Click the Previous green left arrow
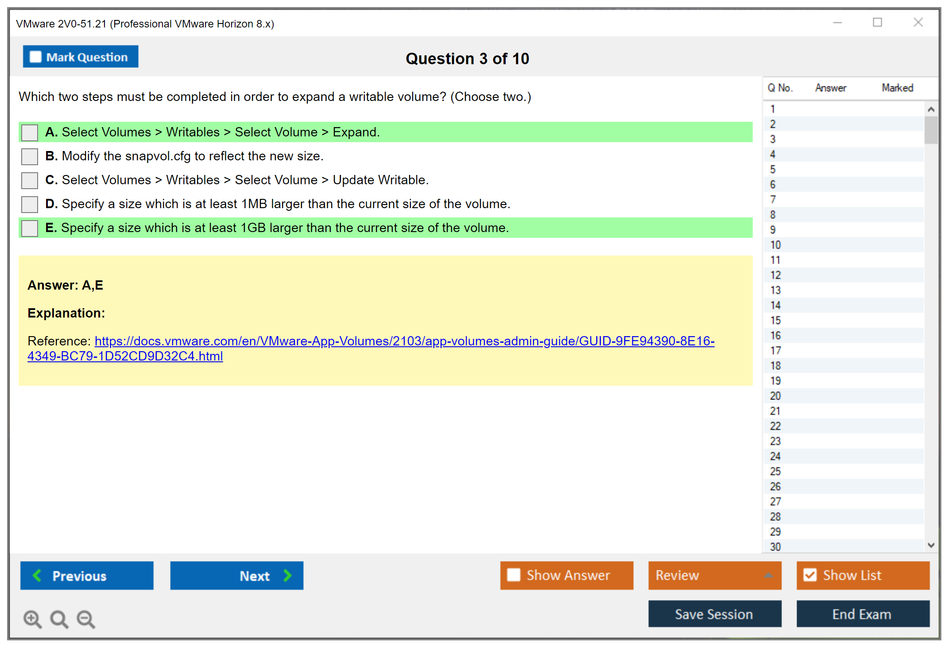Image resolution: width=952 pixels, height=651 pixels. [x=37, y=575]
